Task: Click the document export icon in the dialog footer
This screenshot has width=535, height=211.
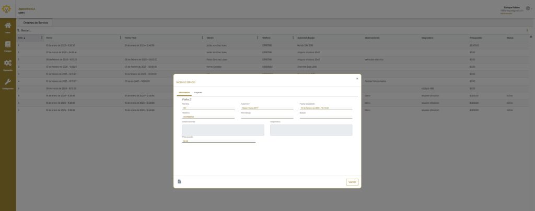Action: 179,181
